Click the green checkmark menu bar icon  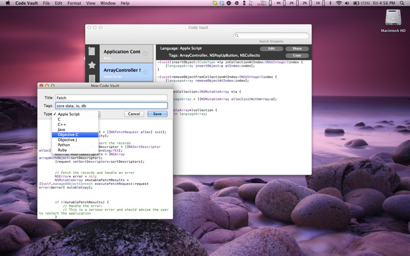(215, 3)
